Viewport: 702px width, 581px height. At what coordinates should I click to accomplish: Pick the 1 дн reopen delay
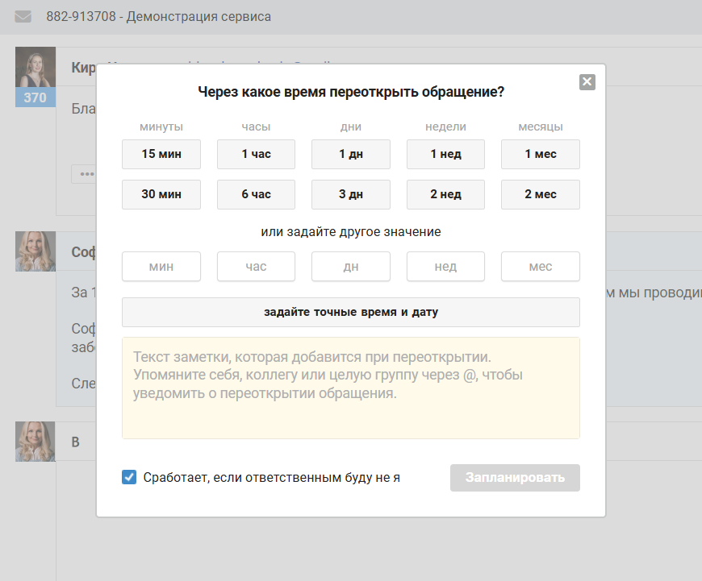[351, 154]
